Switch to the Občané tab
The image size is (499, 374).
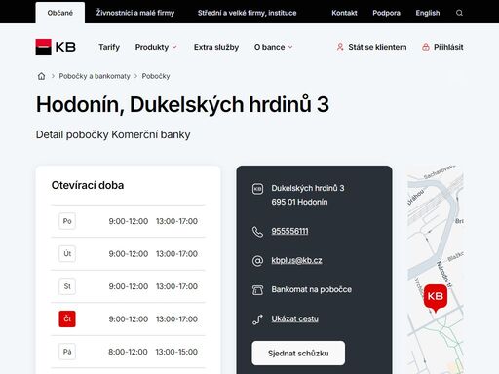point(60,13)
